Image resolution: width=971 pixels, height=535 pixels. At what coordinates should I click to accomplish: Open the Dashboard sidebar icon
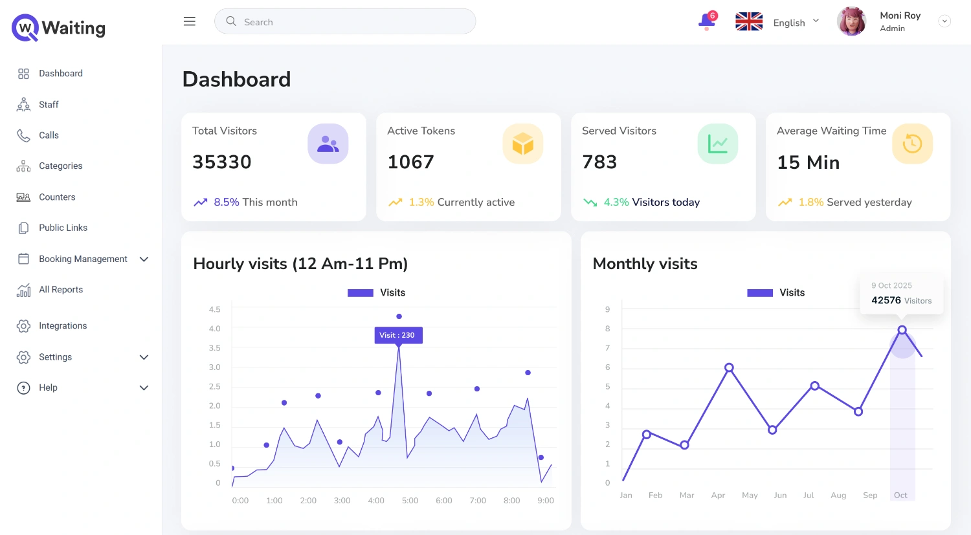[x=23, y=73]
